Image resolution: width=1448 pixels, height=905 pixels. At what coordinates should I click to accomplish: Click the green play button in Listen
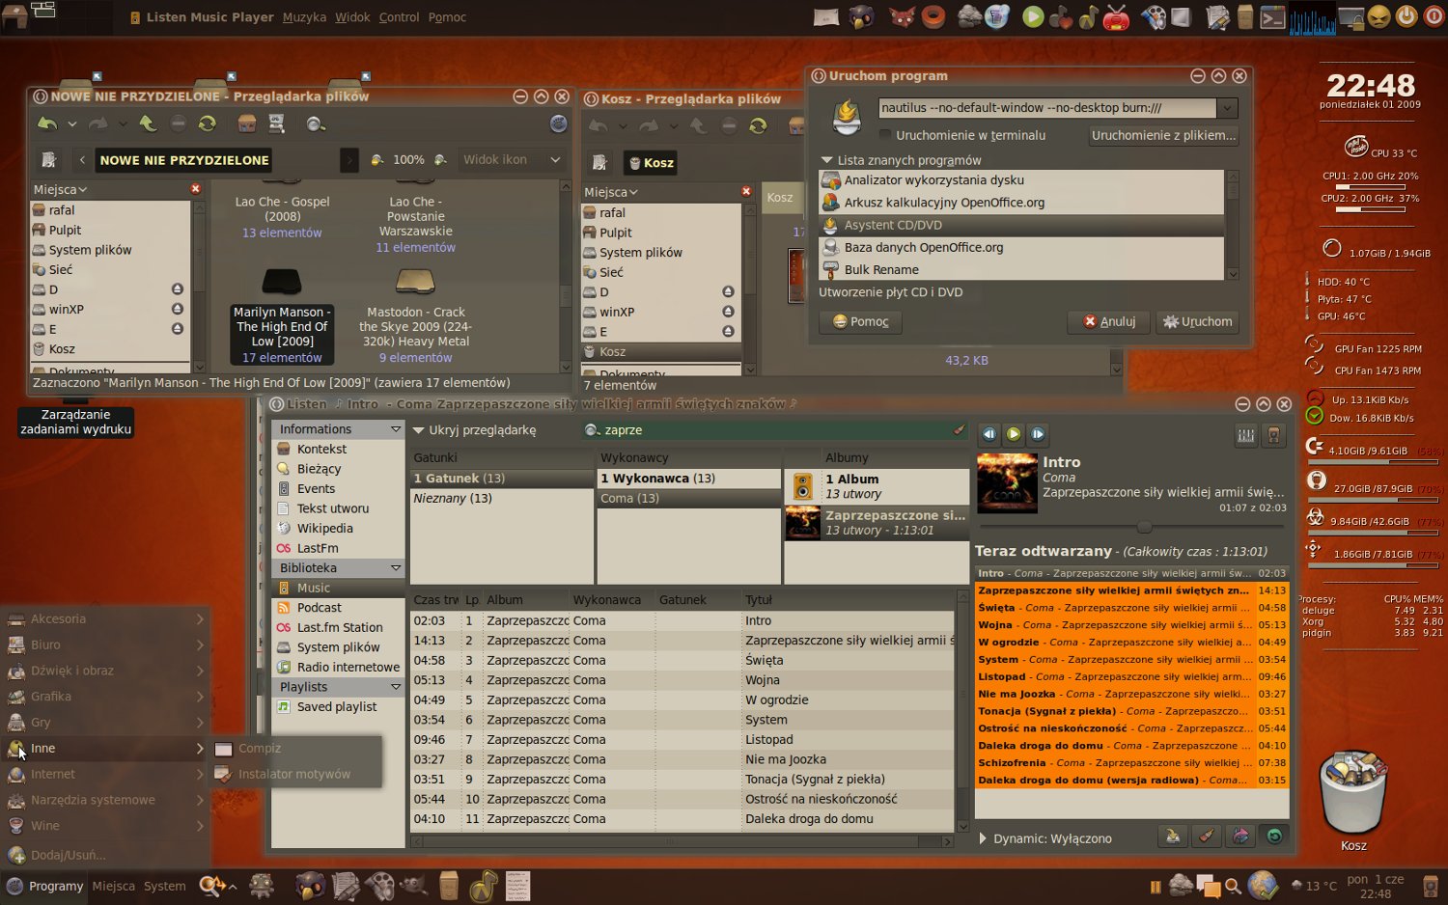(x=1014, y=434)
